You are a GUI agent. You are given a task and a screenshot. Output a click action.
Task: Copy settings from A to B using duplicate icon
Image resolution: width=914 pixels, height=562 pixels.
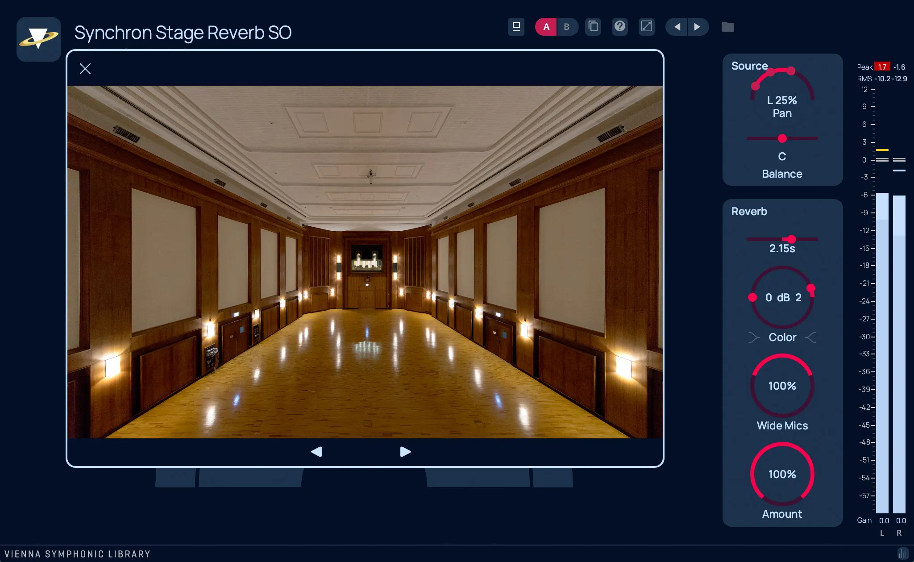(x=593, y=26)
